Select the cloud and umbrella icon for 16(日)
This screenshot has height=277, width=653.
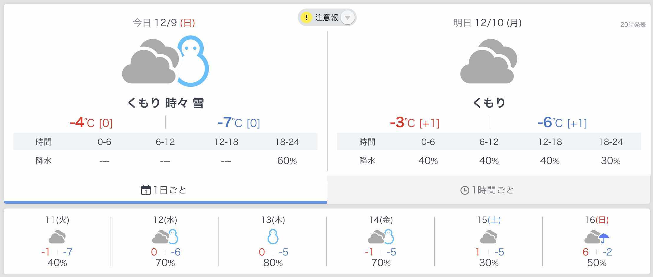tap(597, 237)
